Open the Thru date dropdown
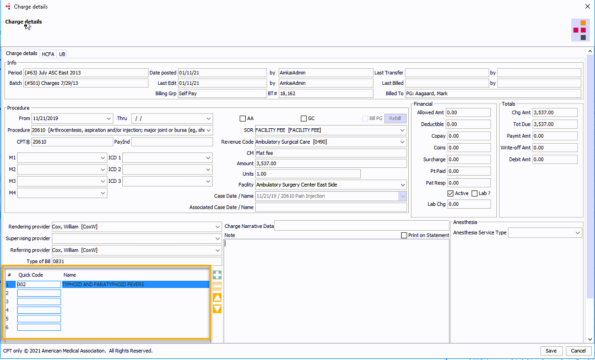The width and height of the screenshot is (595, 360). (209, 118)
